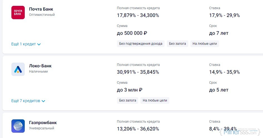Click Локо-Банк 'На любые цели' tag
This screenshot has height=138, width=263.
(155, 100)
